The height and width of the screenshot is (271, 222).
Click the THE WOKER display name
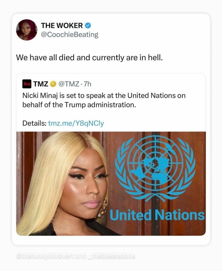point(62,25)
